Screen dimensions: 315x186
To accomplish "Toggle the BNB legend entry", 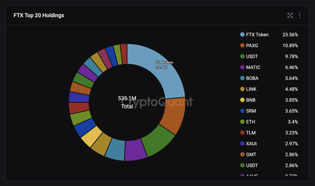I will 269,100.
